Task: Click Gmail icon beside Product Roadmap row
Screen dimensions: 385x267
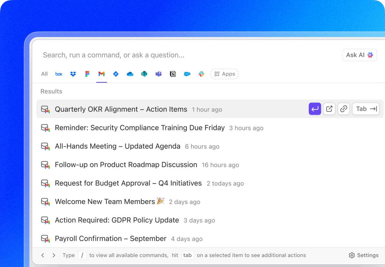Action: 45,165
